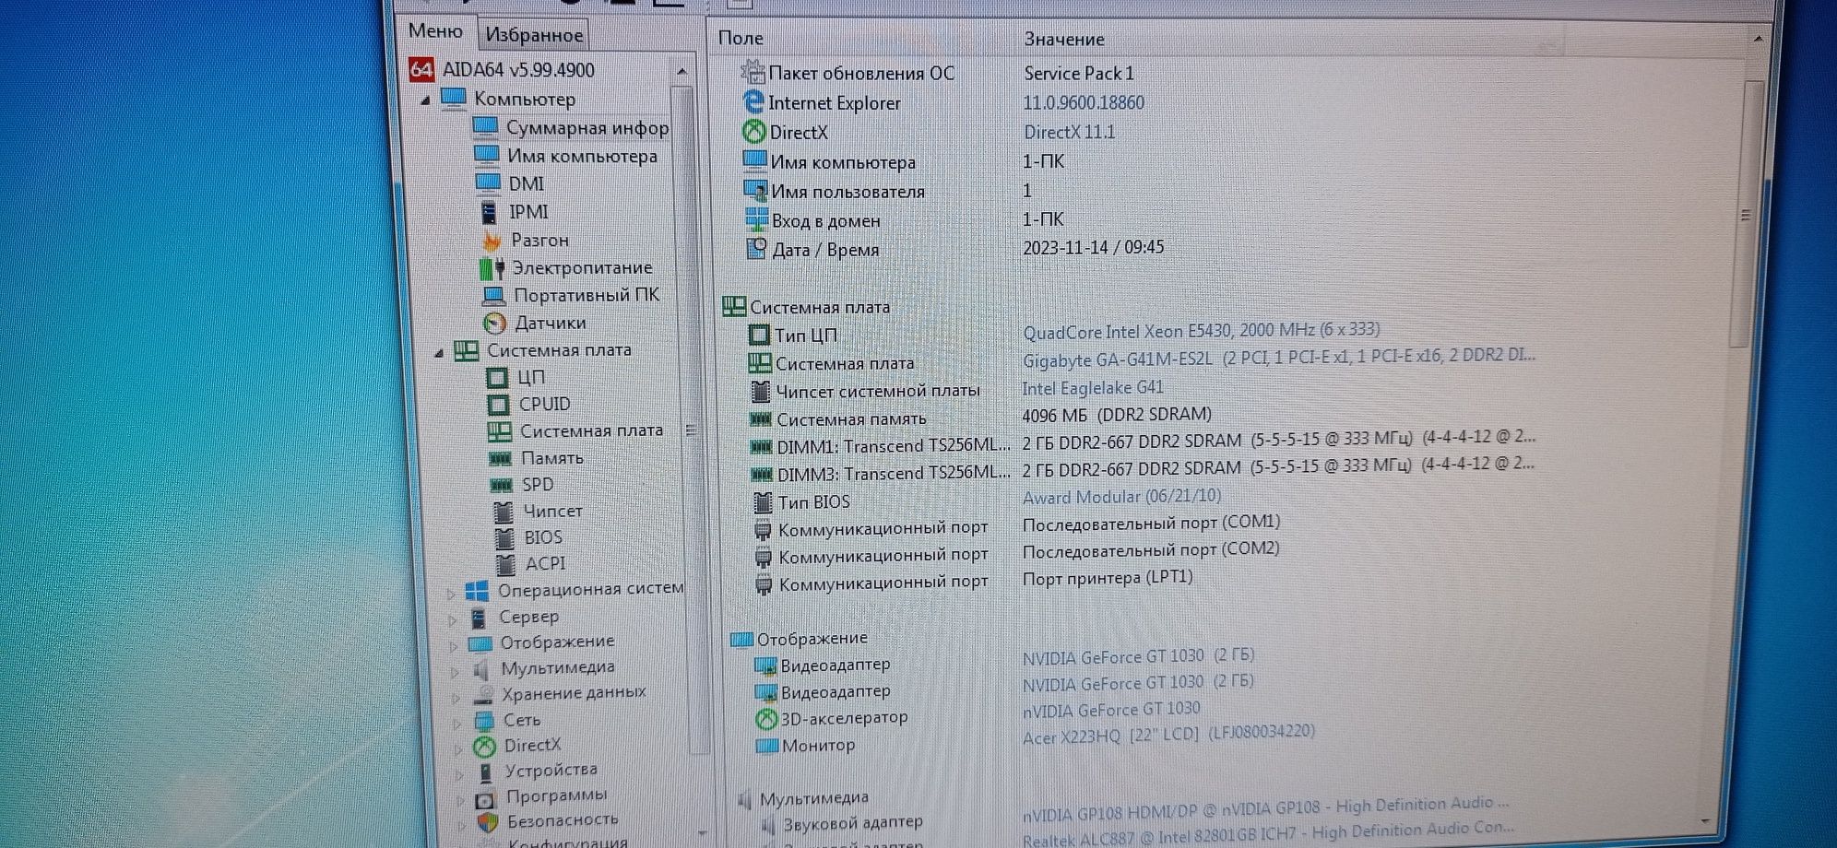The height and width of the screenshot is (848, 1837).
Task: Click the Поле column header
Action: (741, 38)
